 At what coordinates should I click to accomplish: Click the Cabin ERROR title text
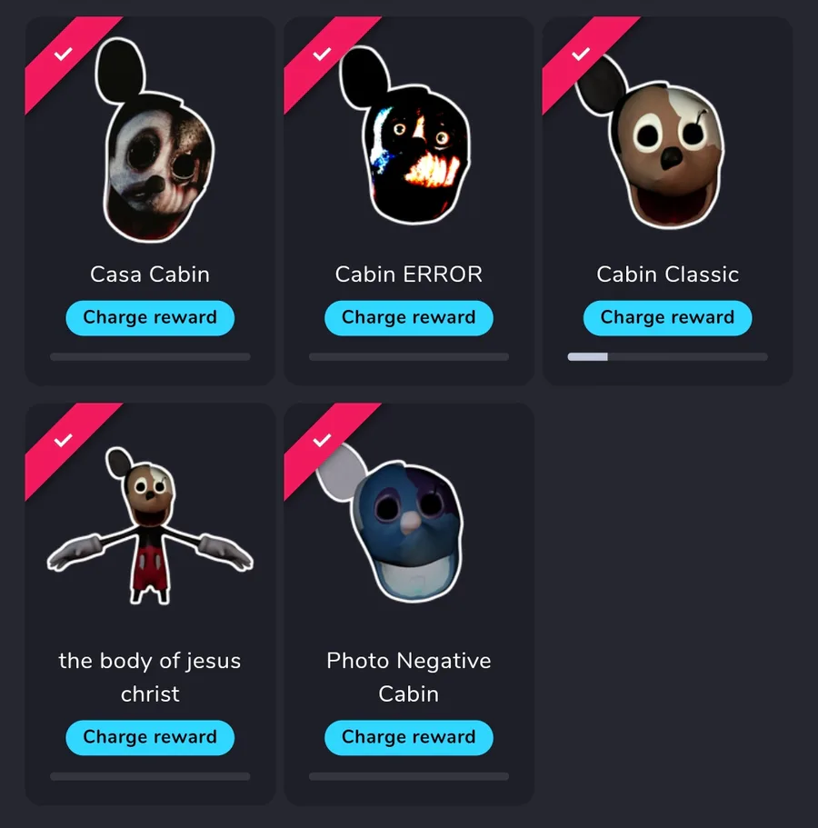tap(409, 274)
